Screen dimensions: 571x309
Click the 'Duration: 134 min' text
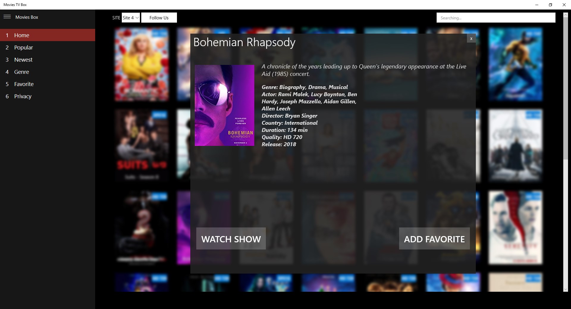pos(285,130)
